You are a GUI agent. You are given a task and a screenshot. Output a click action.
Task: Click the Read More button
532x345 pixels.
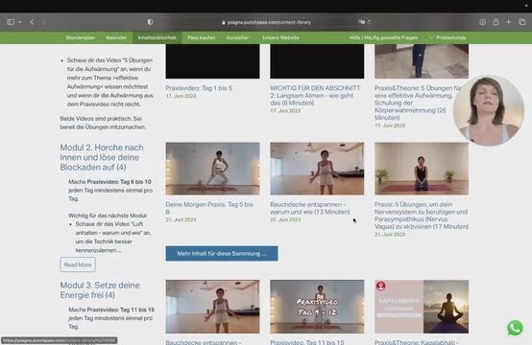tap(78, 264)
